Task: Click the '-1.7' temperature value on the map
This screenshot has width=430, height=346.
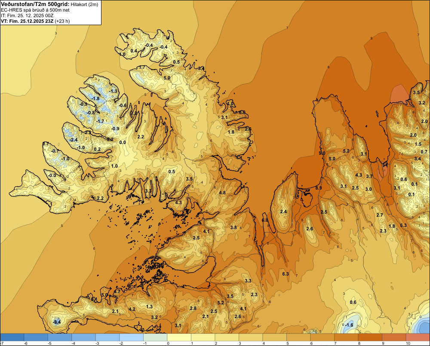Action: [100, 121]
